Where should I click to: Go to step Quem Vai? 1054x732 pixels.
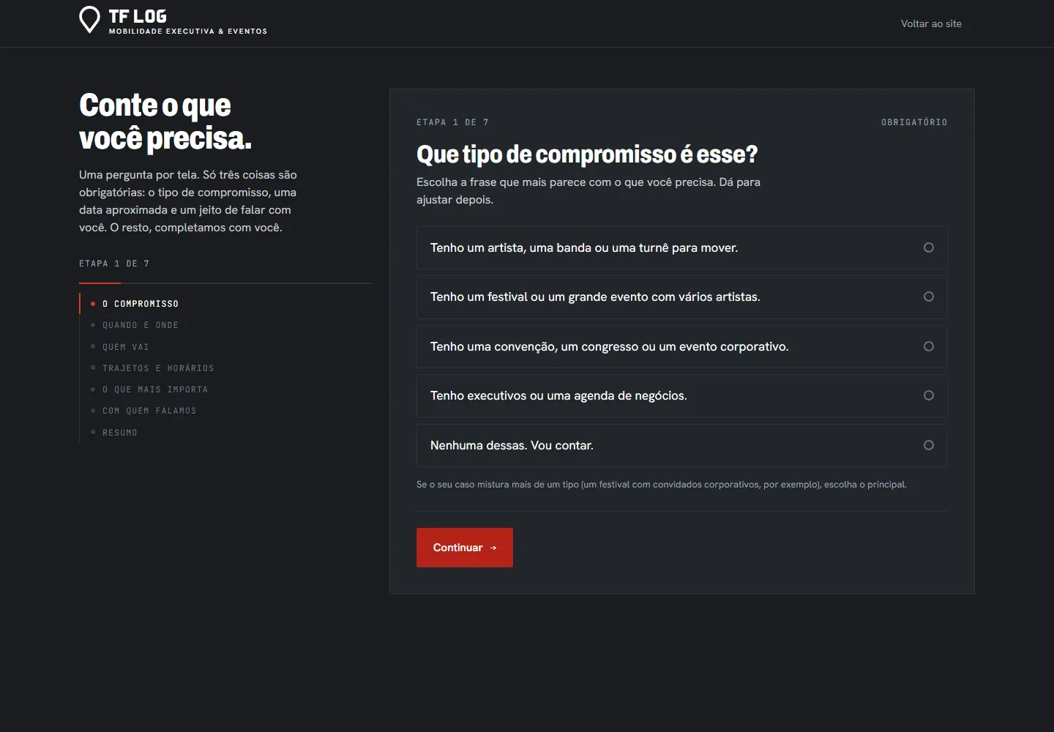[125, 347]
